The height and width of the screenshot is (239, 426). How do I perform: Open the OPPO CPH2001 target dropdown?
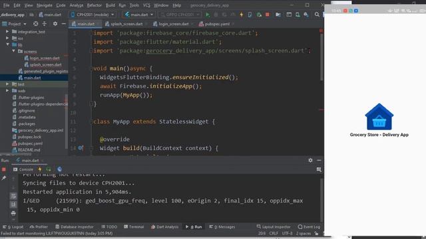pos(180,15)
